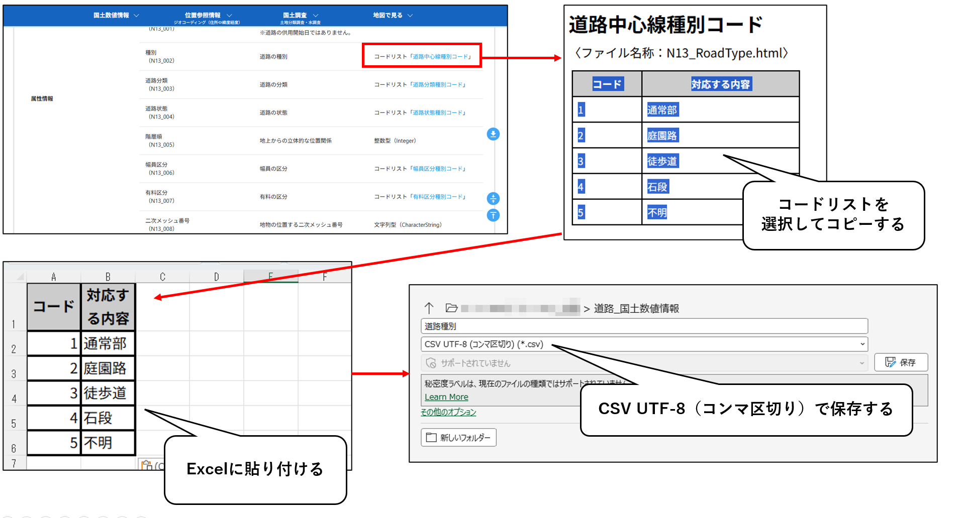Open the 道路中心線種別コード code list link
Viewport: 963px width, 518px height.
click(x=440, y=57)
